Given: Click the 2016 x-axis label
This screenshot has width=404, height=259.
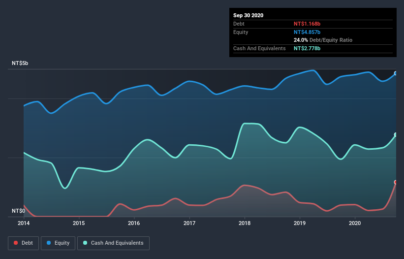Looking at the screenshot, I should tap(134, 223).
